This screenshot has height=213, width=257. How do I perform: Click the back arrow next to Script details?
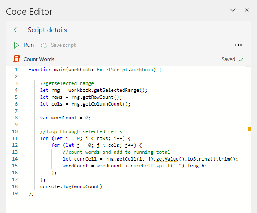point(17,30)
